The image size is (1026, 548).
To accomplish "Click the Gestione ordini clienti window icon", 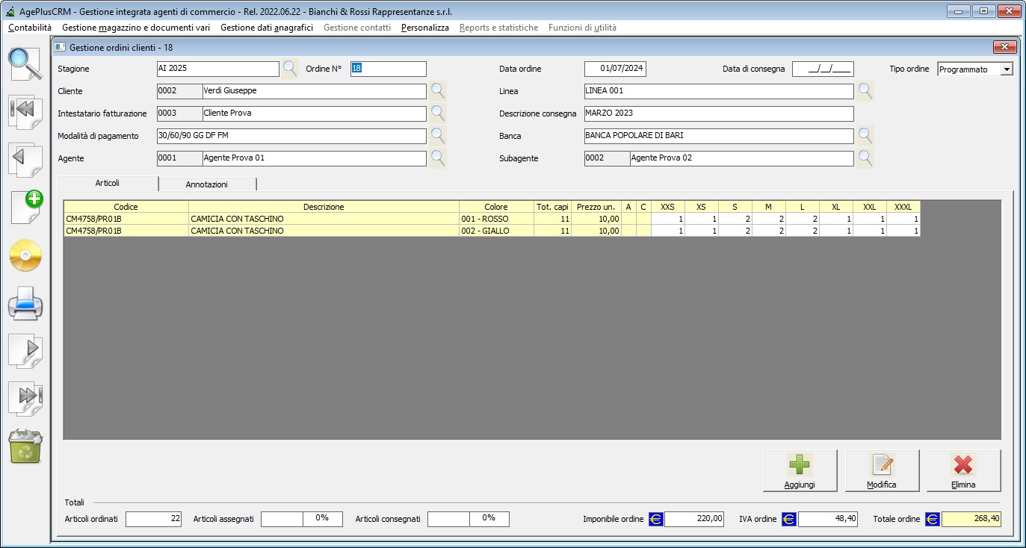I will [61, 47].
